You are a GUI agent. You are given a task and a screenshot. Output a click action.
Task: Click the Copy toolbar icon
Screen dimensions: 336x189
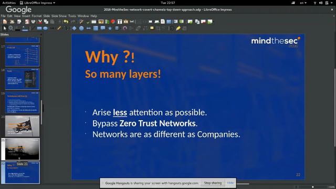click(46, 22)
